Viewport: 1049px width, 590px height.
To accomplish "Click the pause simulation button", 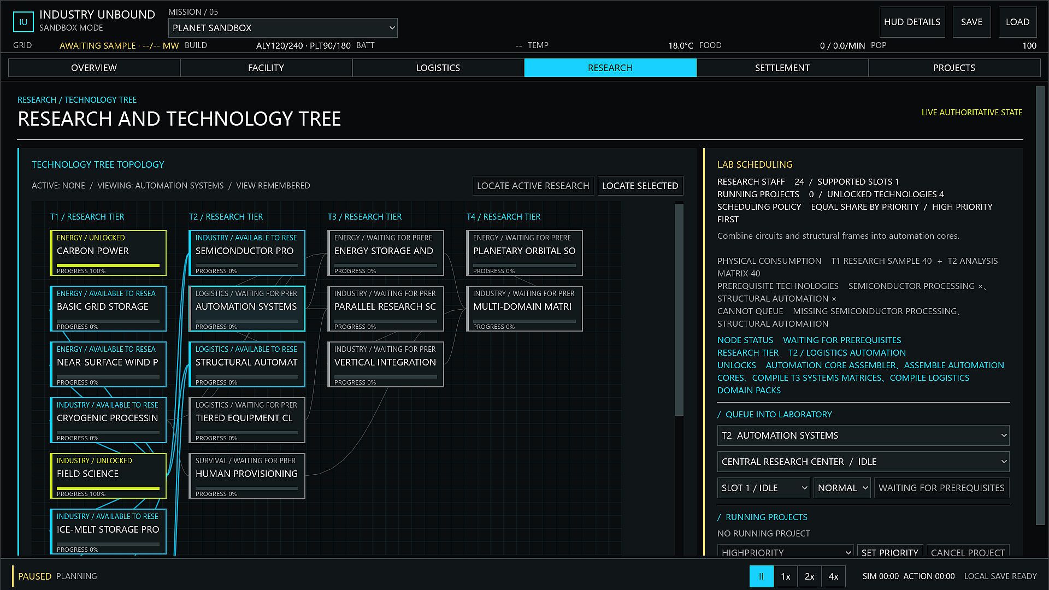I will point(761,576).
